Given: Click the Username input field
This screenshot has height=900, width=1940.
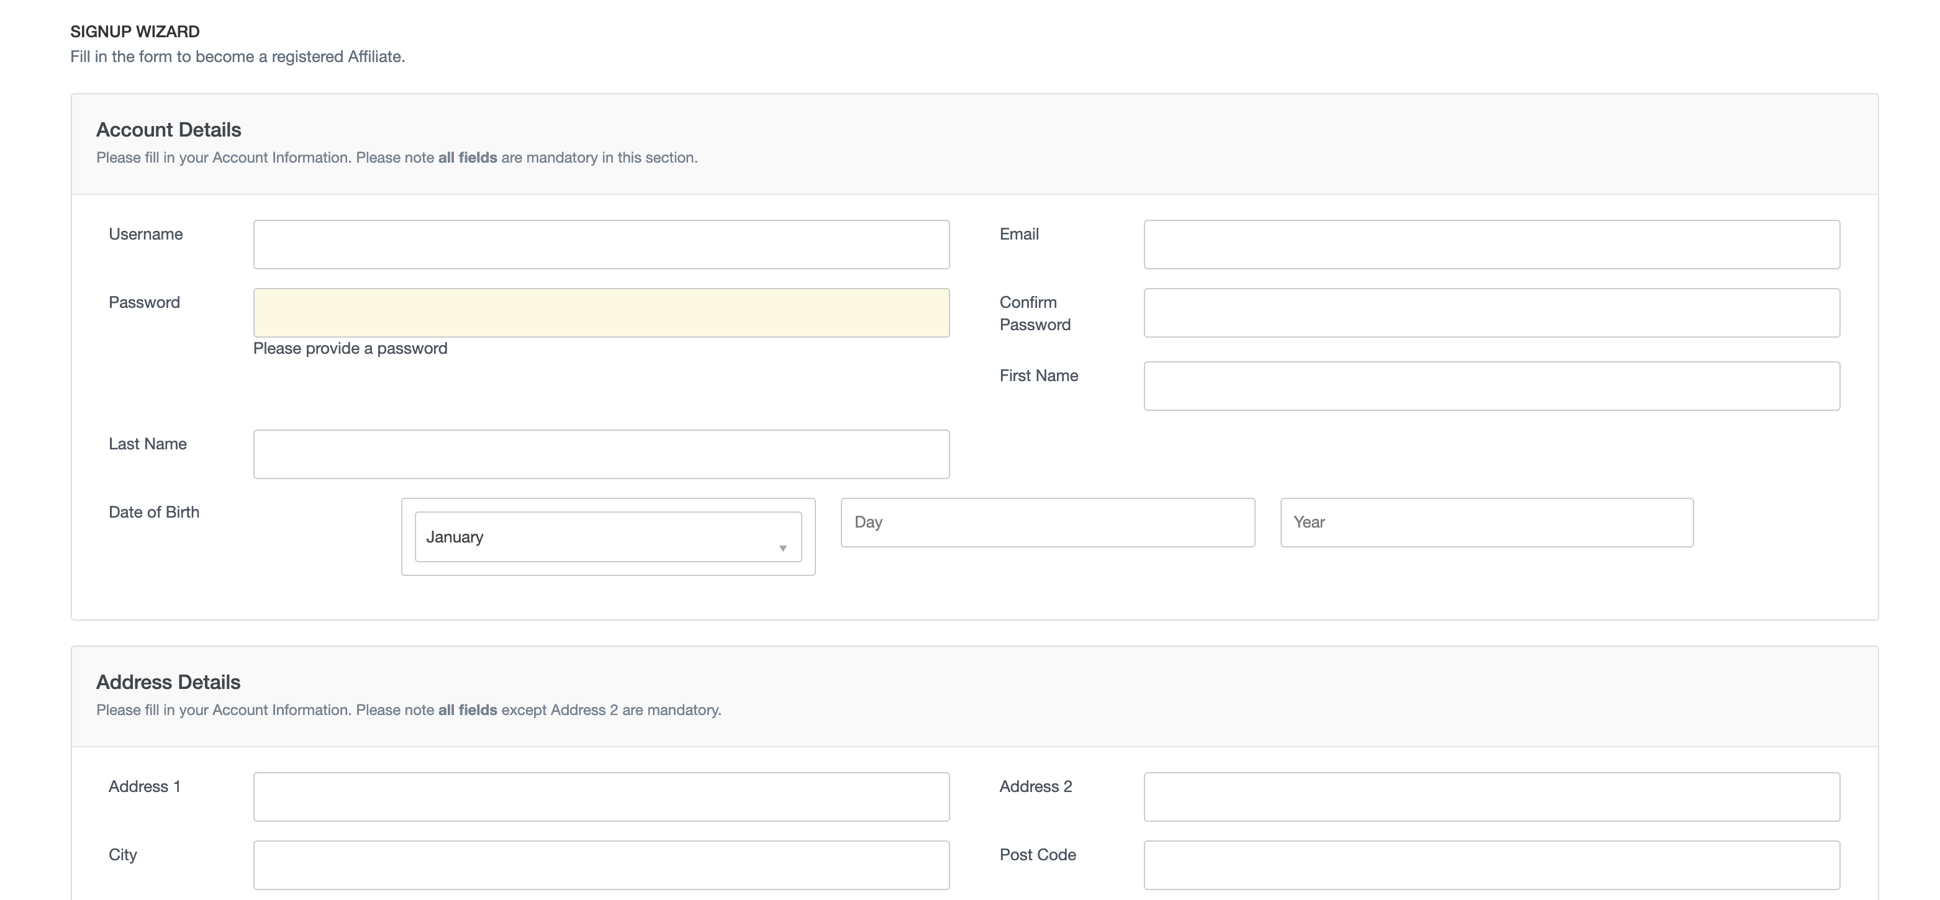Looking at the screenshot, I should [x=601, y=244].
